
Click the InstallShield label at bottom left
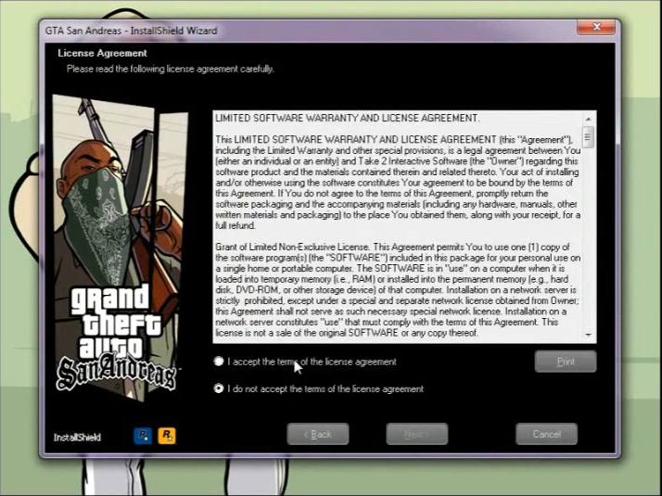[77, 437]
